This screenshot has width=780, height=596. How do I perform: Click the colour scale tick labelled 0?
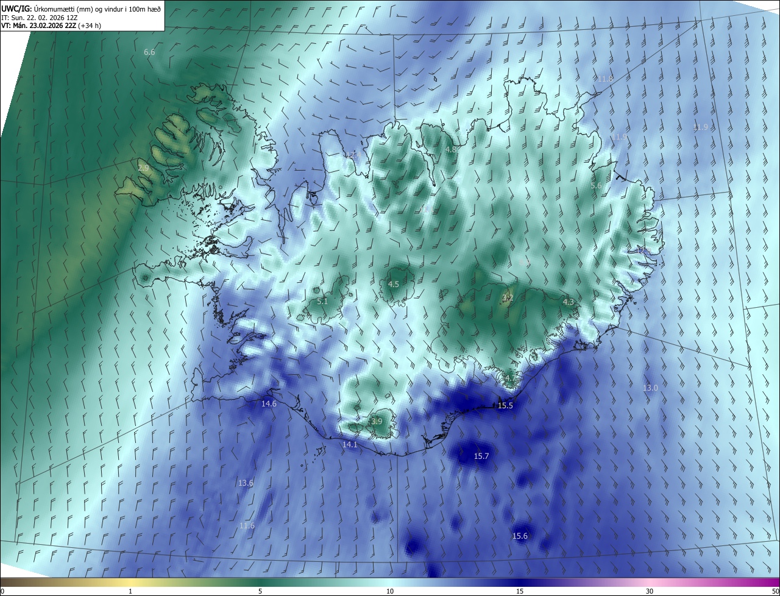[x=2, y=592]
